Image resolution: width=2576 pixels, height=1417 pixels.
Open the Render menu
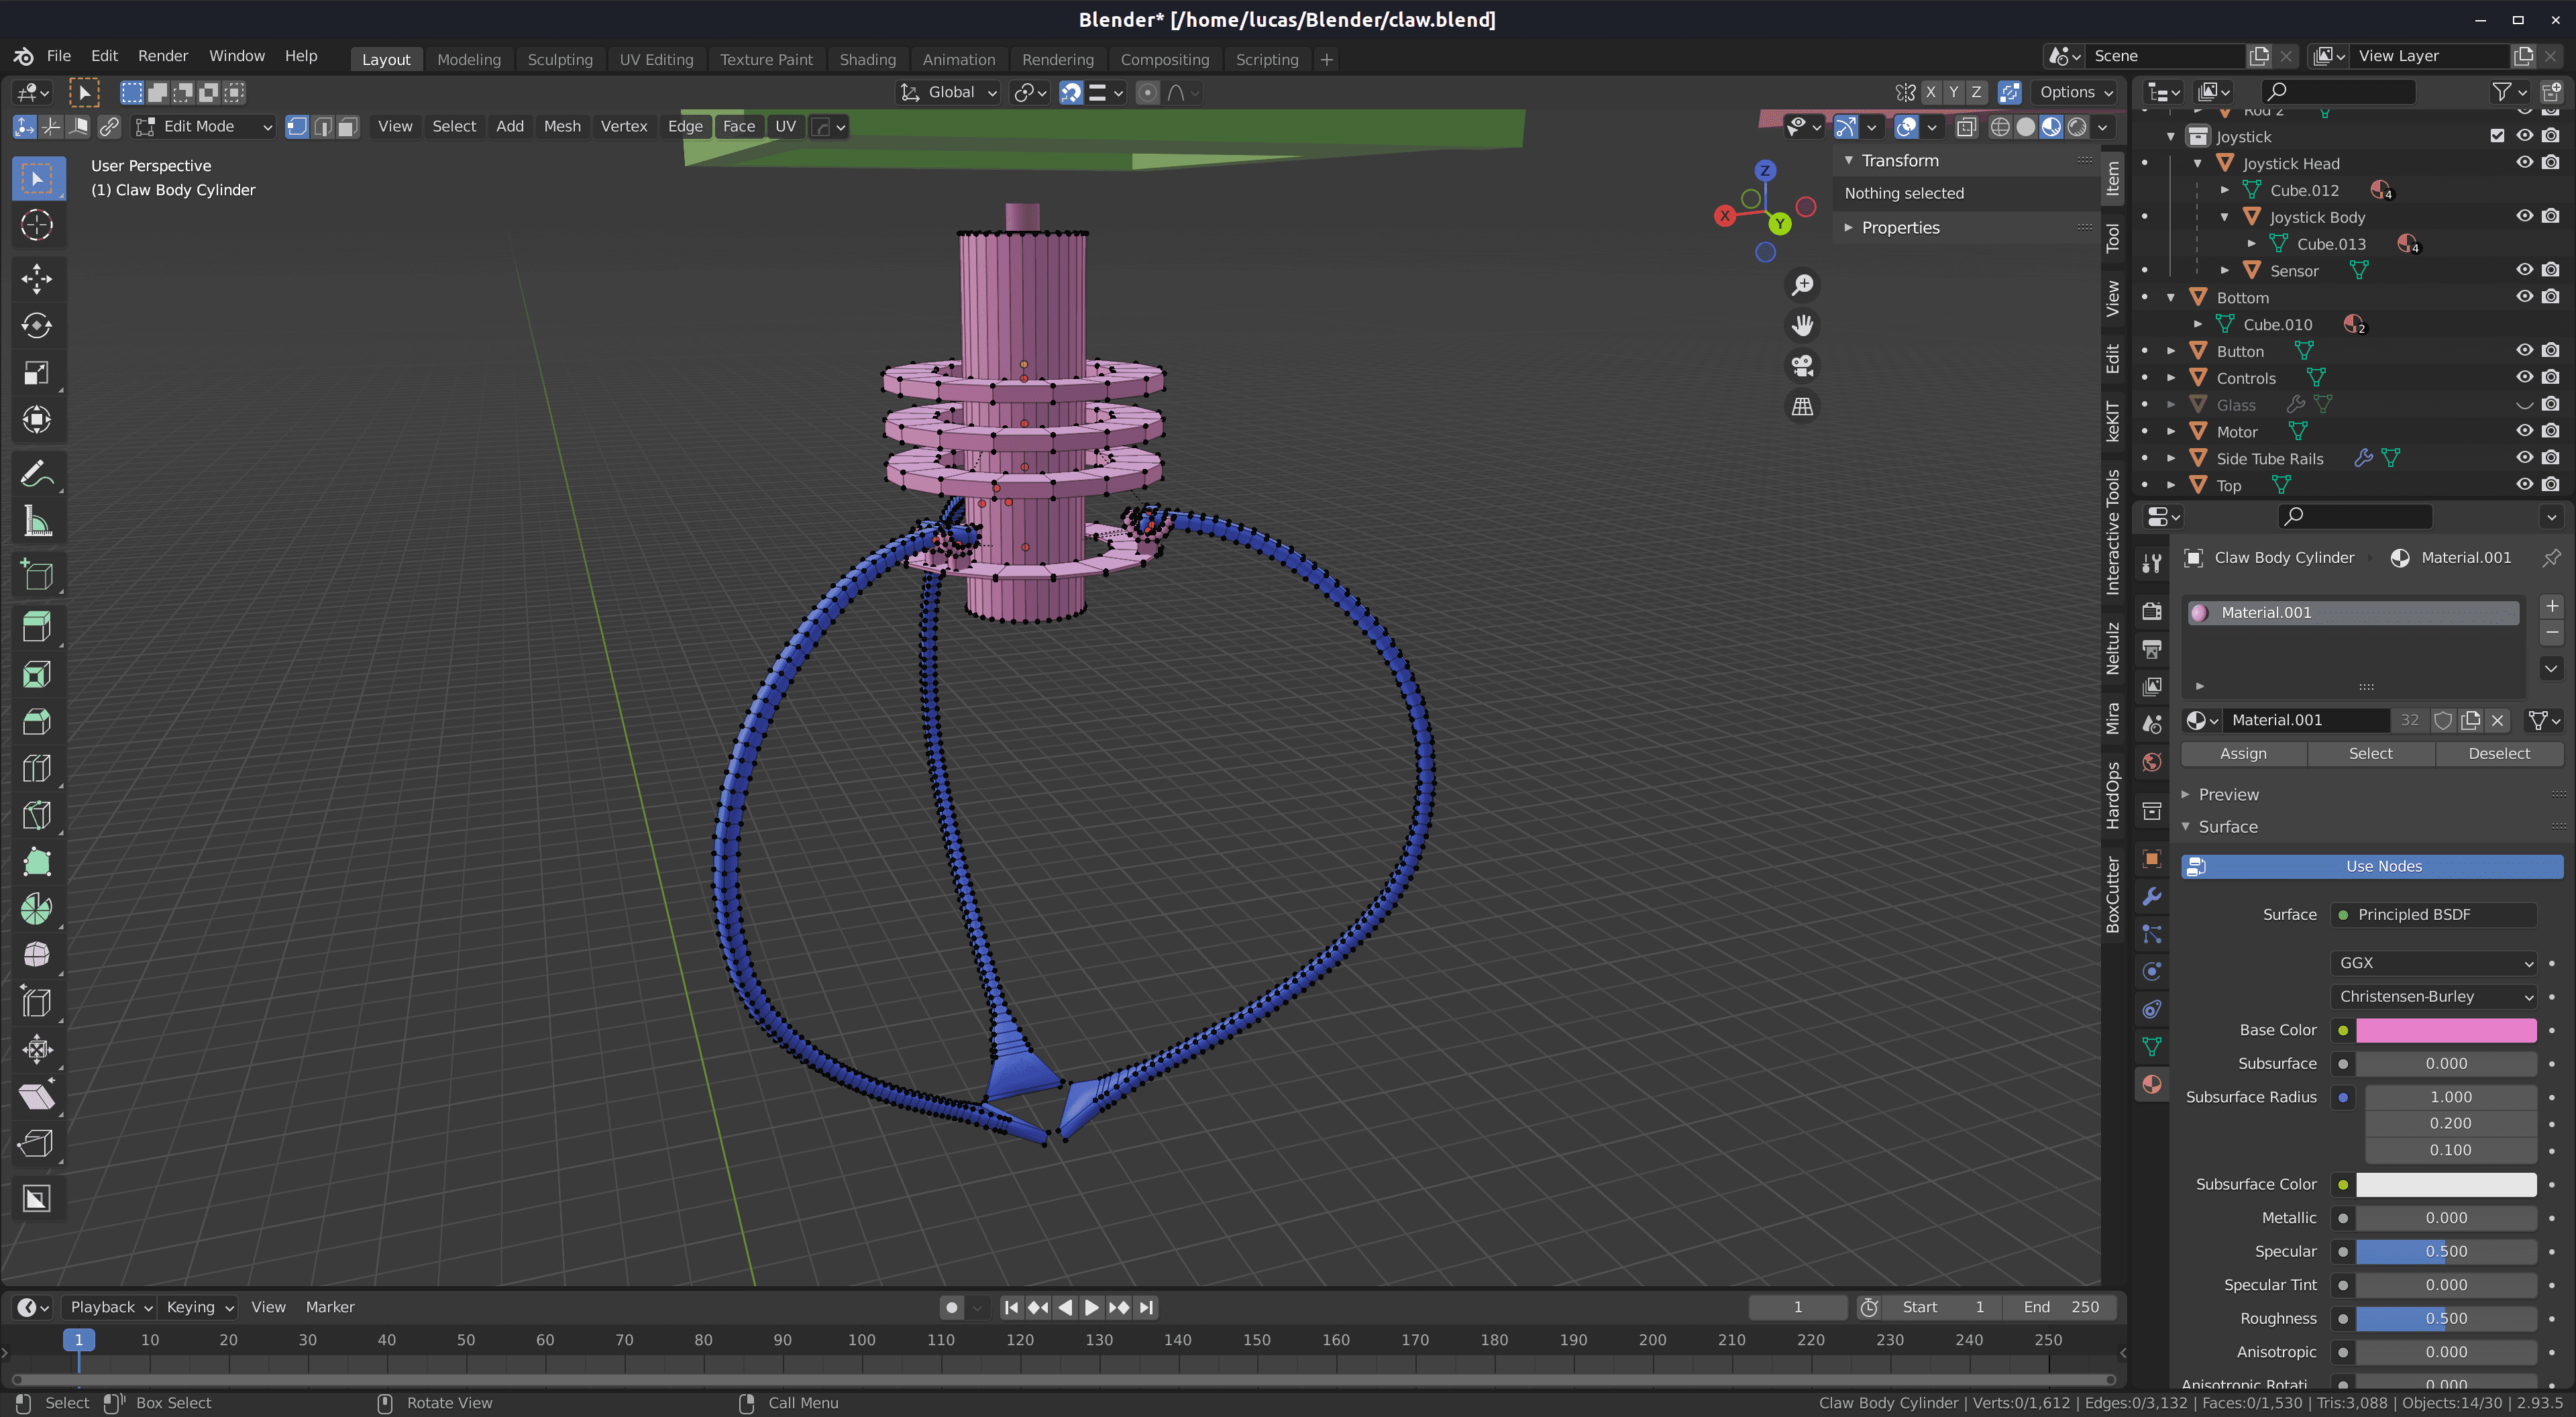coord(162,56)
